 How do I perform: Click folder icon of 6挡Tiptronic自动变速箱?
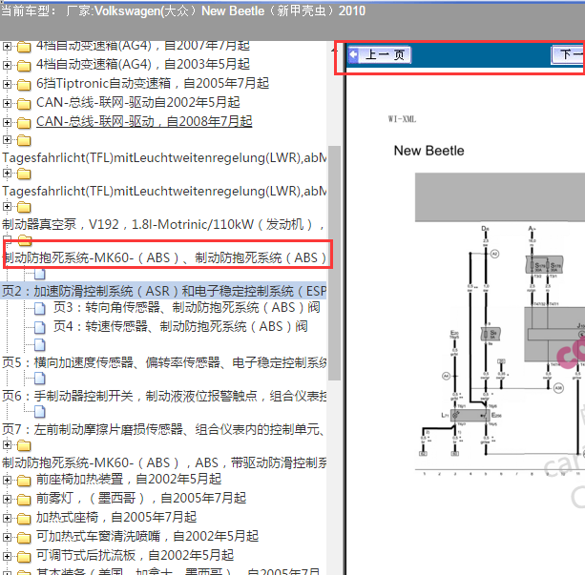(x=24, y=85)
